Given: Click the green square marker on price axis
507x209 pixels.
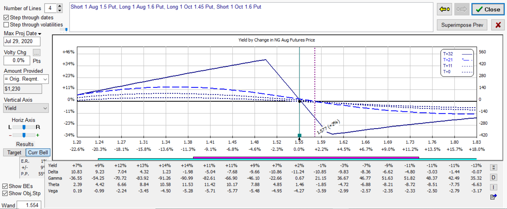Looking at the screenshot, I should pyautogui.click(x=299, y=135).
